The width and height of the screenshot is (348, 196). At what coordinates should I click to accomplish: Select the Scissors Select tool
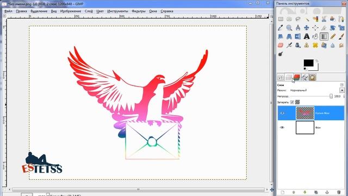coord(324,19)
